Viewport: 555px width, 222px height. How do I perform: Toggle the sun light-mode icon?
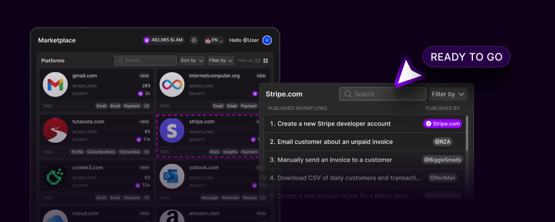pos(194,41)
